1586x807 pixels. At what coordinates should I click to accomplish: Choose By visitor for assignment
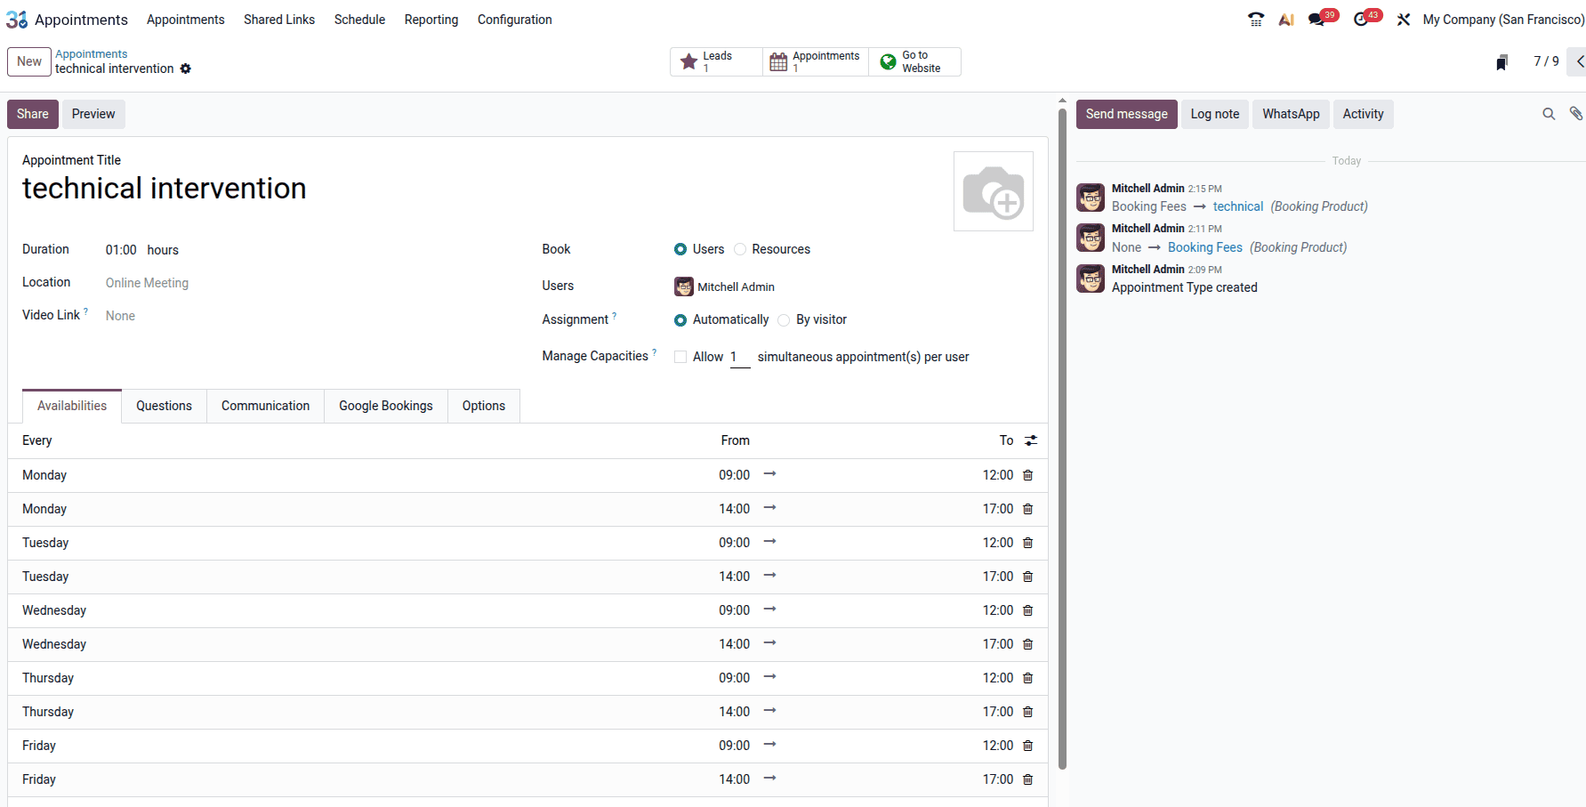[x=784, y=319]
